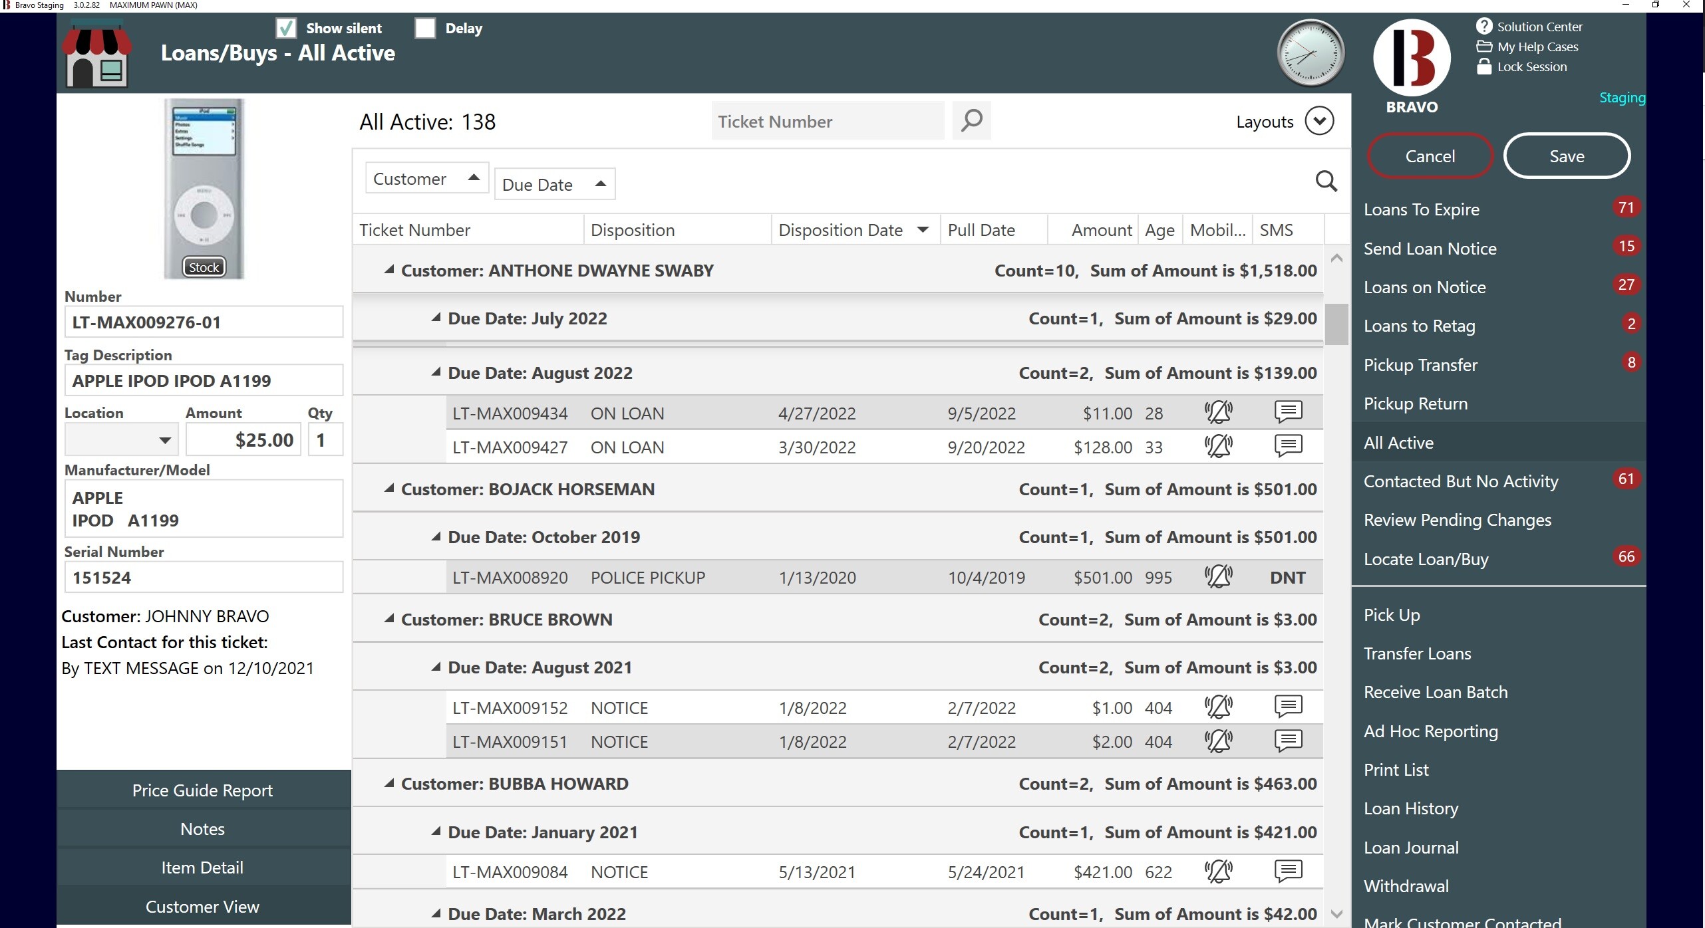Collapse the BRUCE BROWN customer group
This screenshot has height=928, width=1705.
click(x=389, y=619)
